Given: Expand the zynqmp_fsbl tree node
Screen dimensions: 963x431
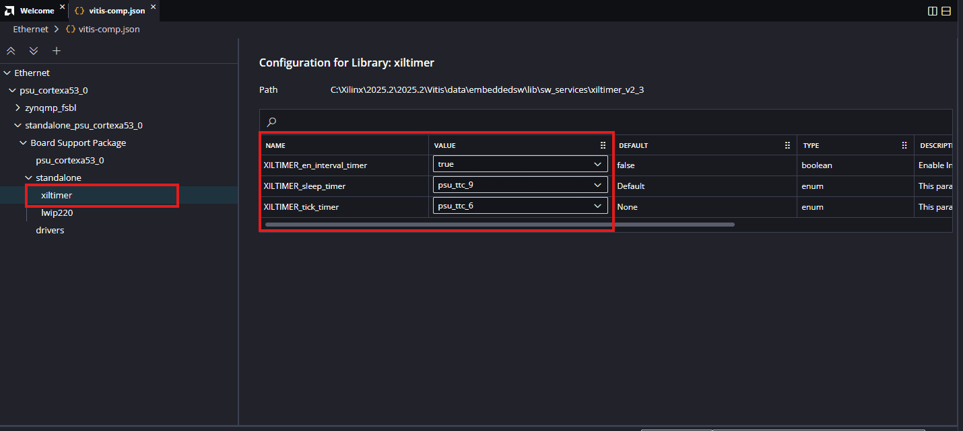Looking at the screenshot, I should (x=18, y=108).
